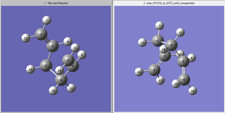Pick hydrogen atom 11 in left panel

[x=75, y=48]
